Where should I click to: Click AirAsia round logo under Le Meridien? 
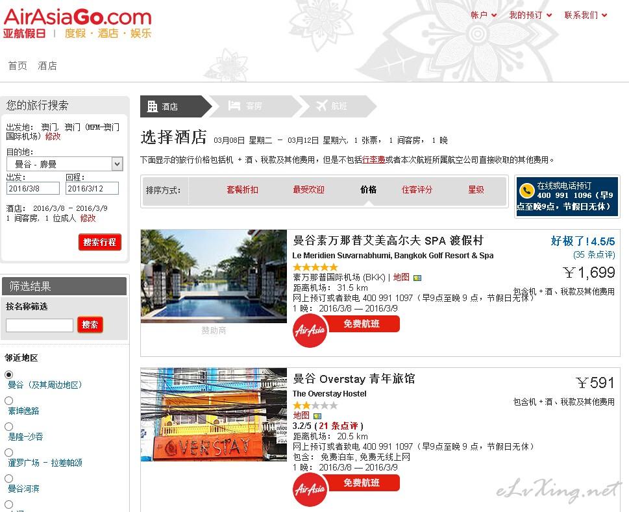[x=310, y=331]
